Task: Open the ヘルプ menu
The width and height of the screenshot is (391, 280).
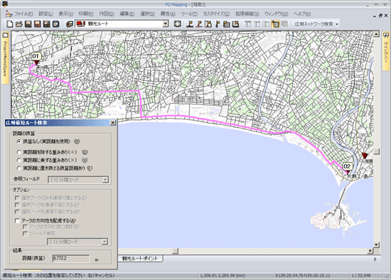Action: pyautogui.click(x=302, y=14)
